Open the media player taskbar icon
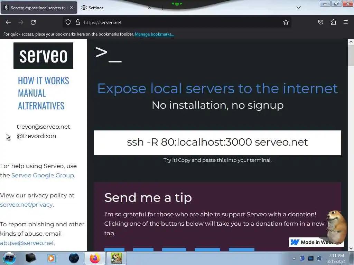Screen dimensions: 354x265 52,258
